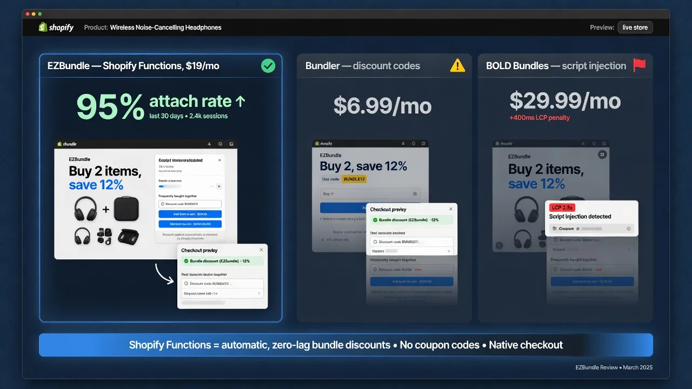The height and width of the screenshot is (389, 692).
Task: Expand chevron row in EZBundle Checkout preview
Action: (222, 293)
